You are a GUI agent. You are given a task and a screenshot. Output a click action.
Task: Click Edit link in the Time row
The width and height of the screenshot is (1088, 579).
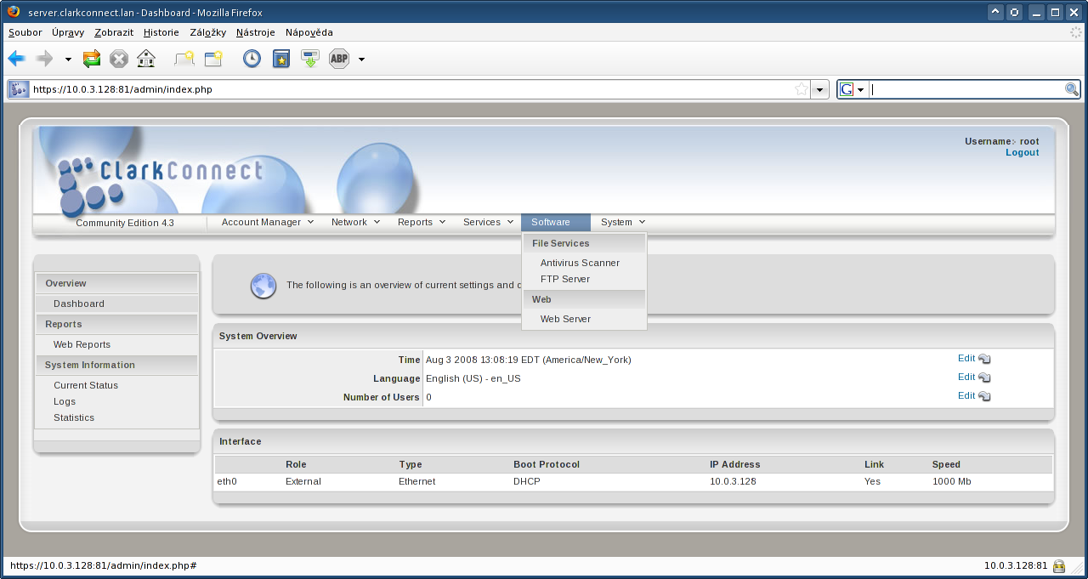[x=966, y=359]
